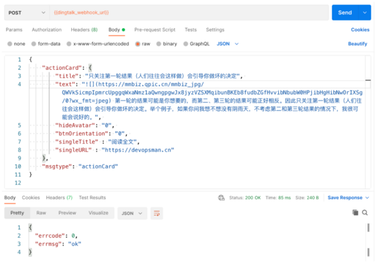The height and width of the screenshot is (263, 377).
Task: Click the "errcode" line in the response
Action: point(56,236)
